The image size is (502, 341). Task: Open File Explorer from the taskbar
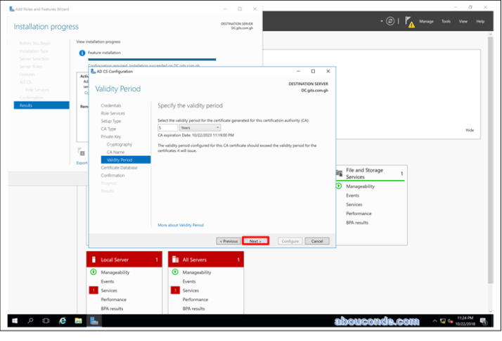[78, 321]
